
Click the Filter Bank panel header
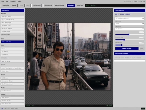[12, 10]
